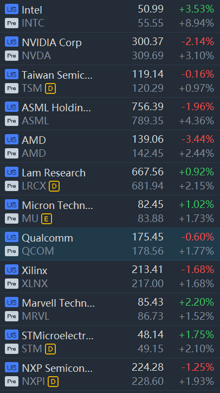Click the Pre badge next to NVDA
220x393 pixels.
(x=11, y=56)
